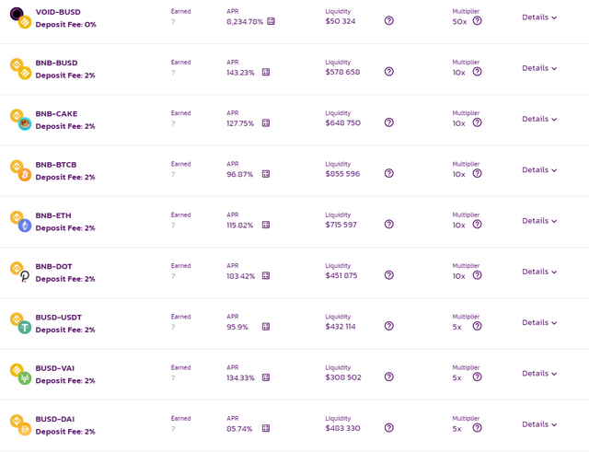Screen dimensions: 589x452
Task: Click multiplier help icon next to 50x
Action: click(x=477, y=20)
